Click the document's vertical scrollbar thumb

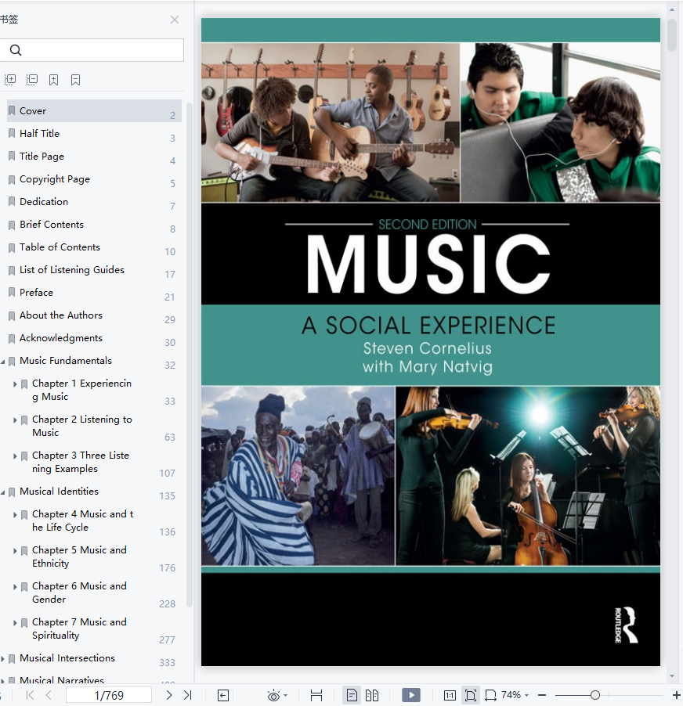pos(672,35)
